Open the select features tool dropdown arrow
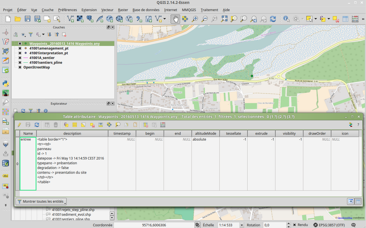The height and width of the screenshot is (228, 366). click(x=315, y=19)
